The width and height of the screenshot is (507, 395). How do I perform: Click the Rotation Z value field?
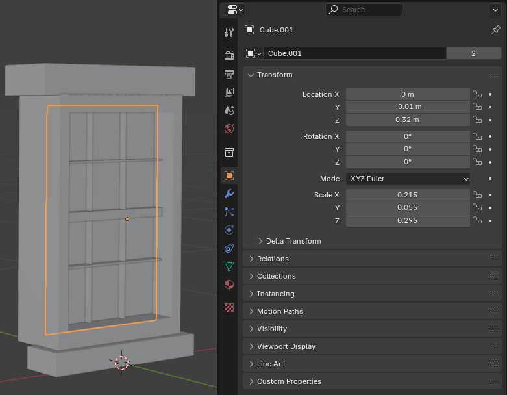(x=408, y=162)
